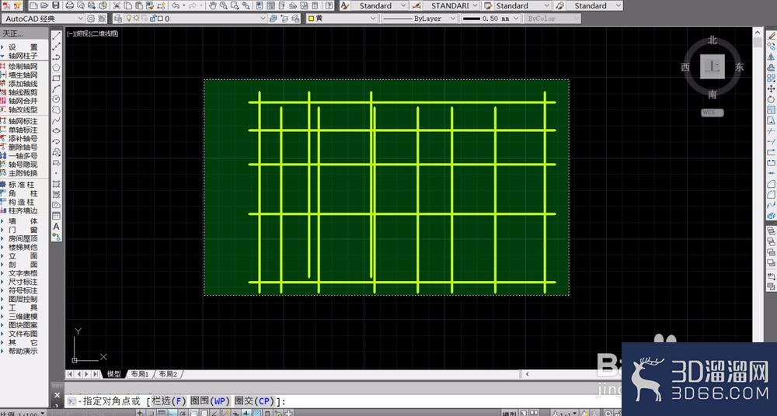Toggle layer 0 freeze sun icon

(137, 19)
